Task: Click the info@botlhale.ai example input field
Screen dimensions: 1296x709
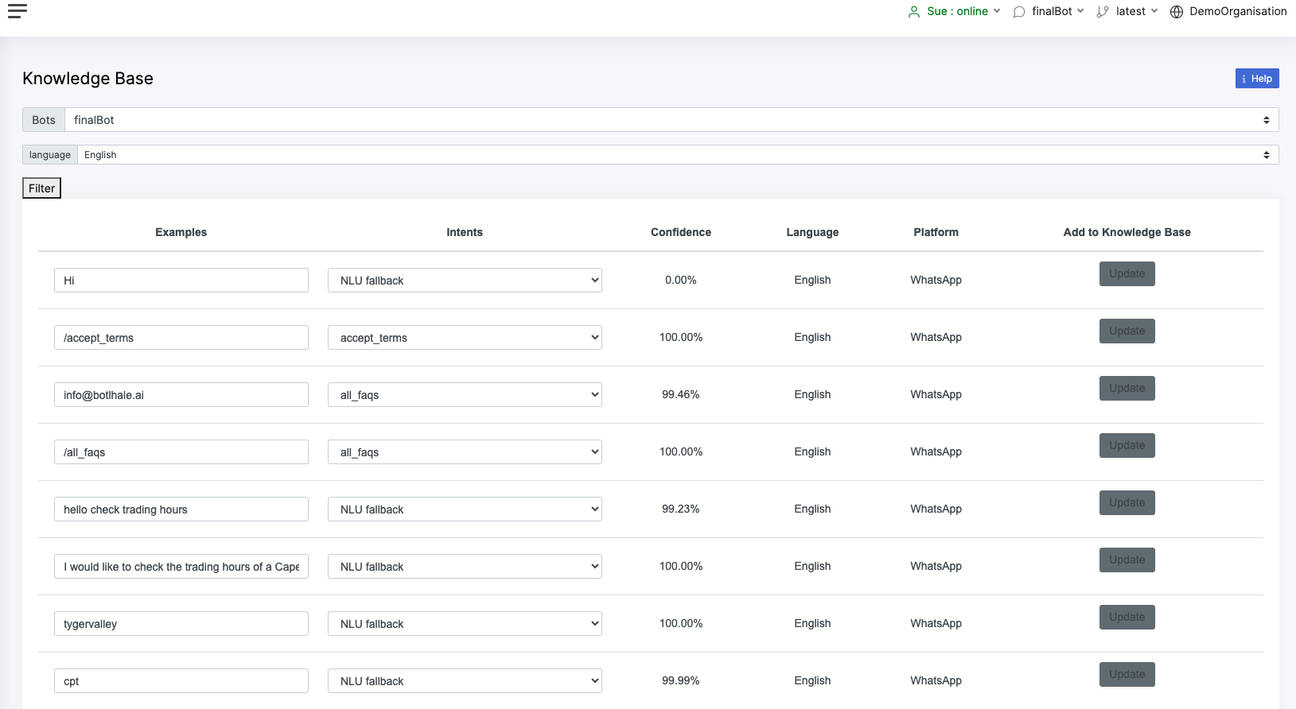Action: (x=181, y=395)
